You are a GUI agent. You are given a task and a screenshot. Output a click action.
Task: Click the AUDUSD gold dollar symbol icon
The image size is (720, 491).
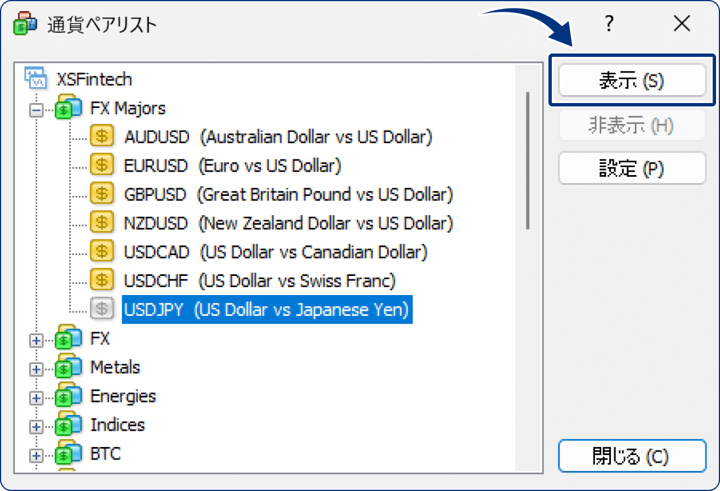click(102, 136)
